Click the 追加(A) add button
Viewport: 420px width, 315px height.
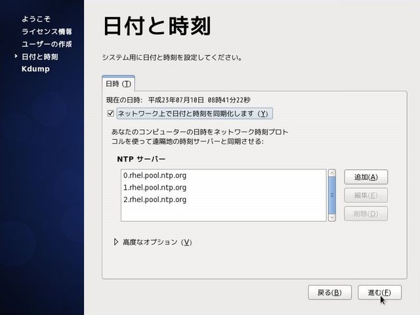tap(366, 177)
